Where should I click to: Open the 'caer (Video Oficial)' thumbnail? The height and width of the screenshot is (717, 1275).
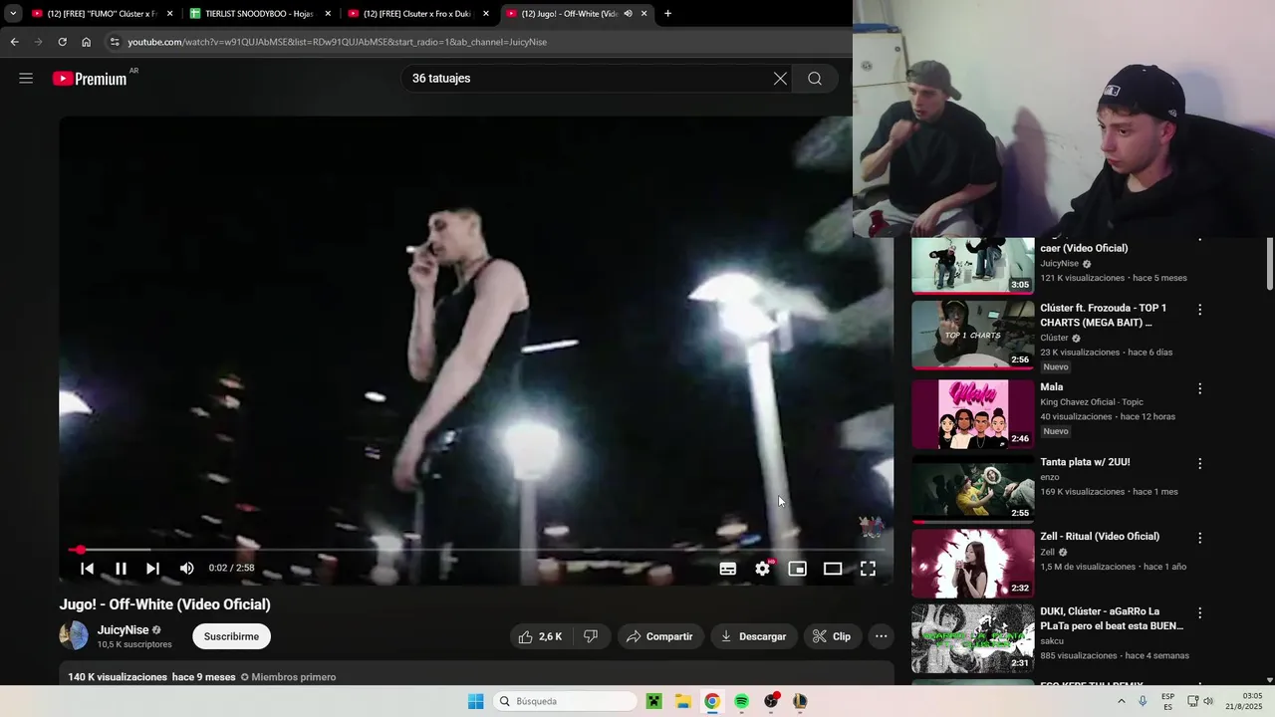pyautogui.click(x=973, y=265)
